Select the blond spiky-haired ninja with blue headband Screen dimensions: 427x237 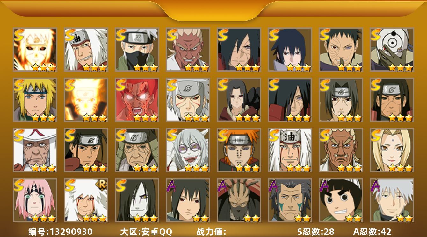(x=35, y=100)
